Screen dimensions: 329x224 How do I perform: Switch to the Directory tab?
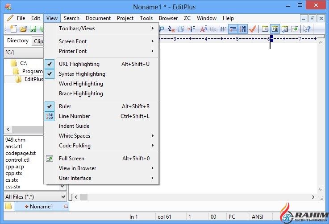tap(18, 41)
